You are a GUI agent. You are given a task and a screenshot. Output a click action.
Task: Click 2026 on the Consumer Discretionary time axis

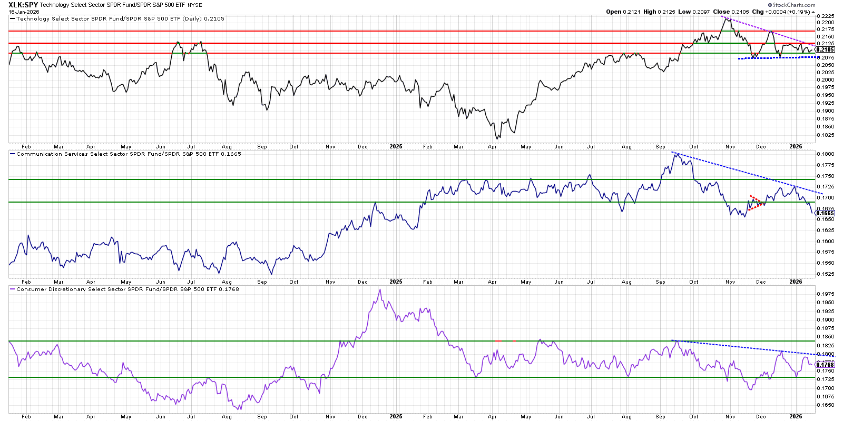click(x=796, y=416)
